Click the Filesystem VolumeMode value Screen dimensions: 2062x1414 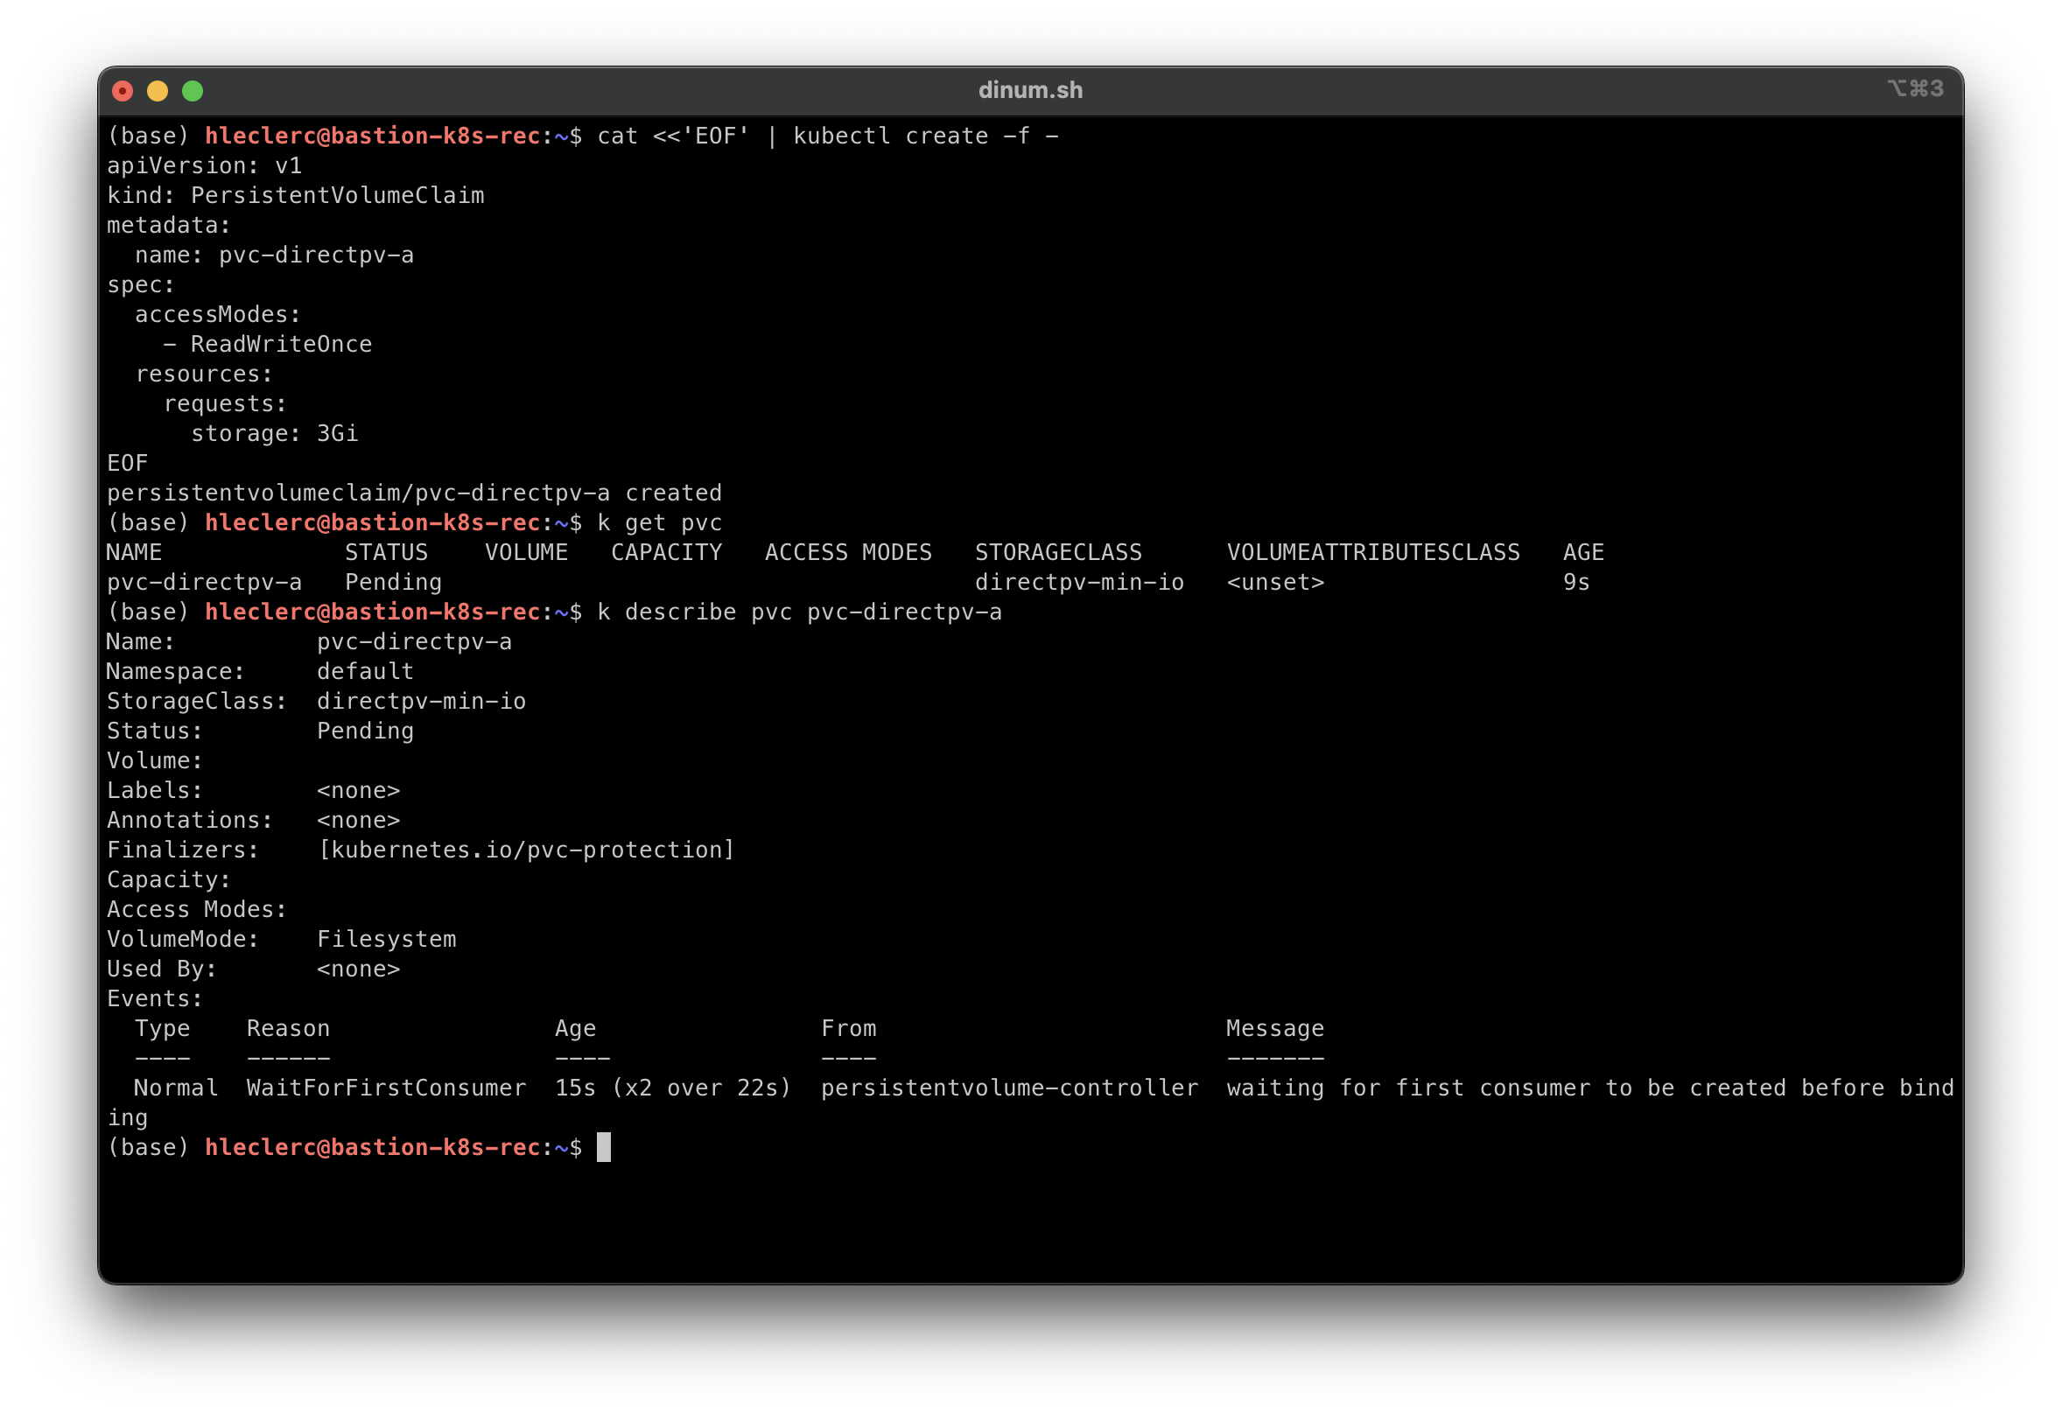pos(387,939)
